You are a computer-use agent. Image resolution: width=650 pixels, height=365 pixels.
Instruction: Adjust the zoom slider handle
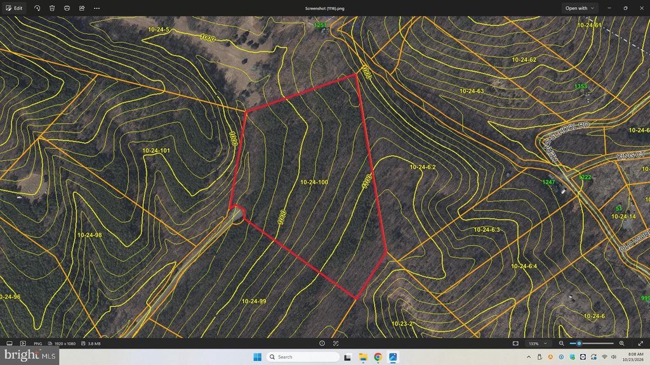tap(579, 343)
